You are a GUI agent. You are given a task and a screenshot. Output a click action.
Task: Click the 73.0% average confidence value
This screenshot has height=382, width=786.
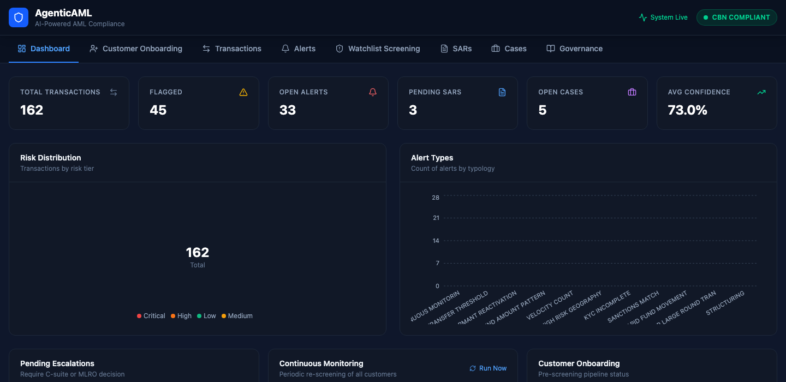pos(688,110)
